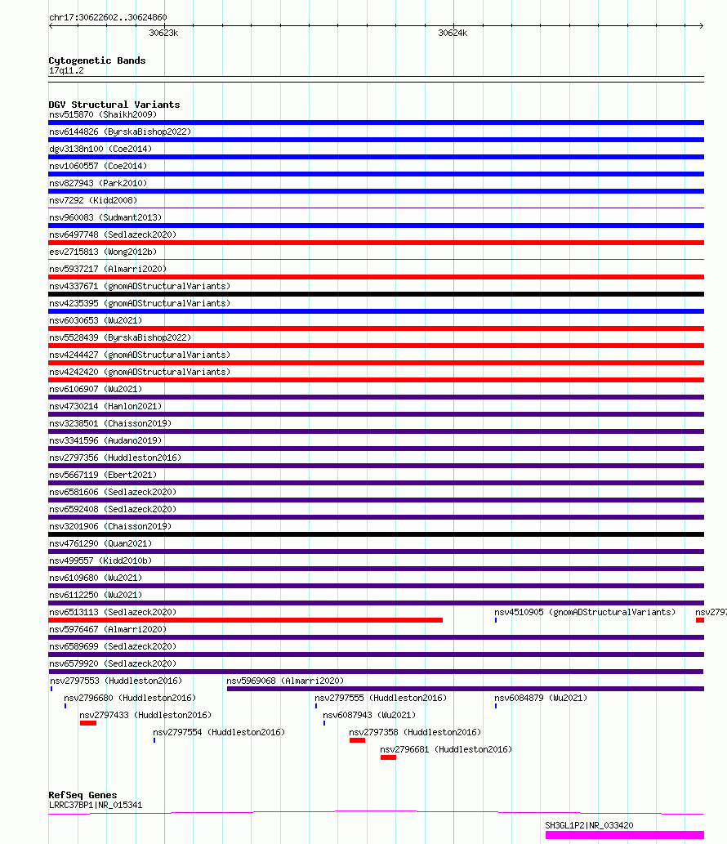The width and height of the screenshot is (727, 844).
Task: Open the dgv3138n100 (Coe2014) variant label
Action: tap(100, 149)
